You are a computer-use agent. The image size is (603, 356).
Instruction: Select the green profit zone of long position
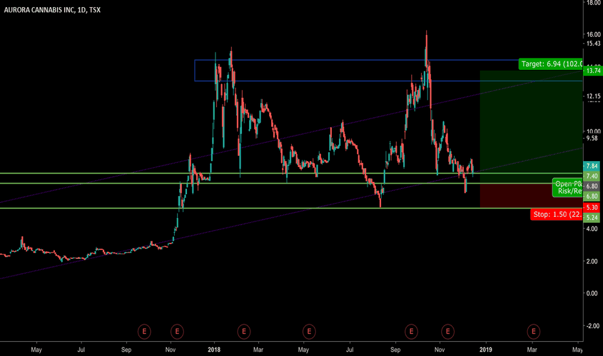(x=531, y=127)
